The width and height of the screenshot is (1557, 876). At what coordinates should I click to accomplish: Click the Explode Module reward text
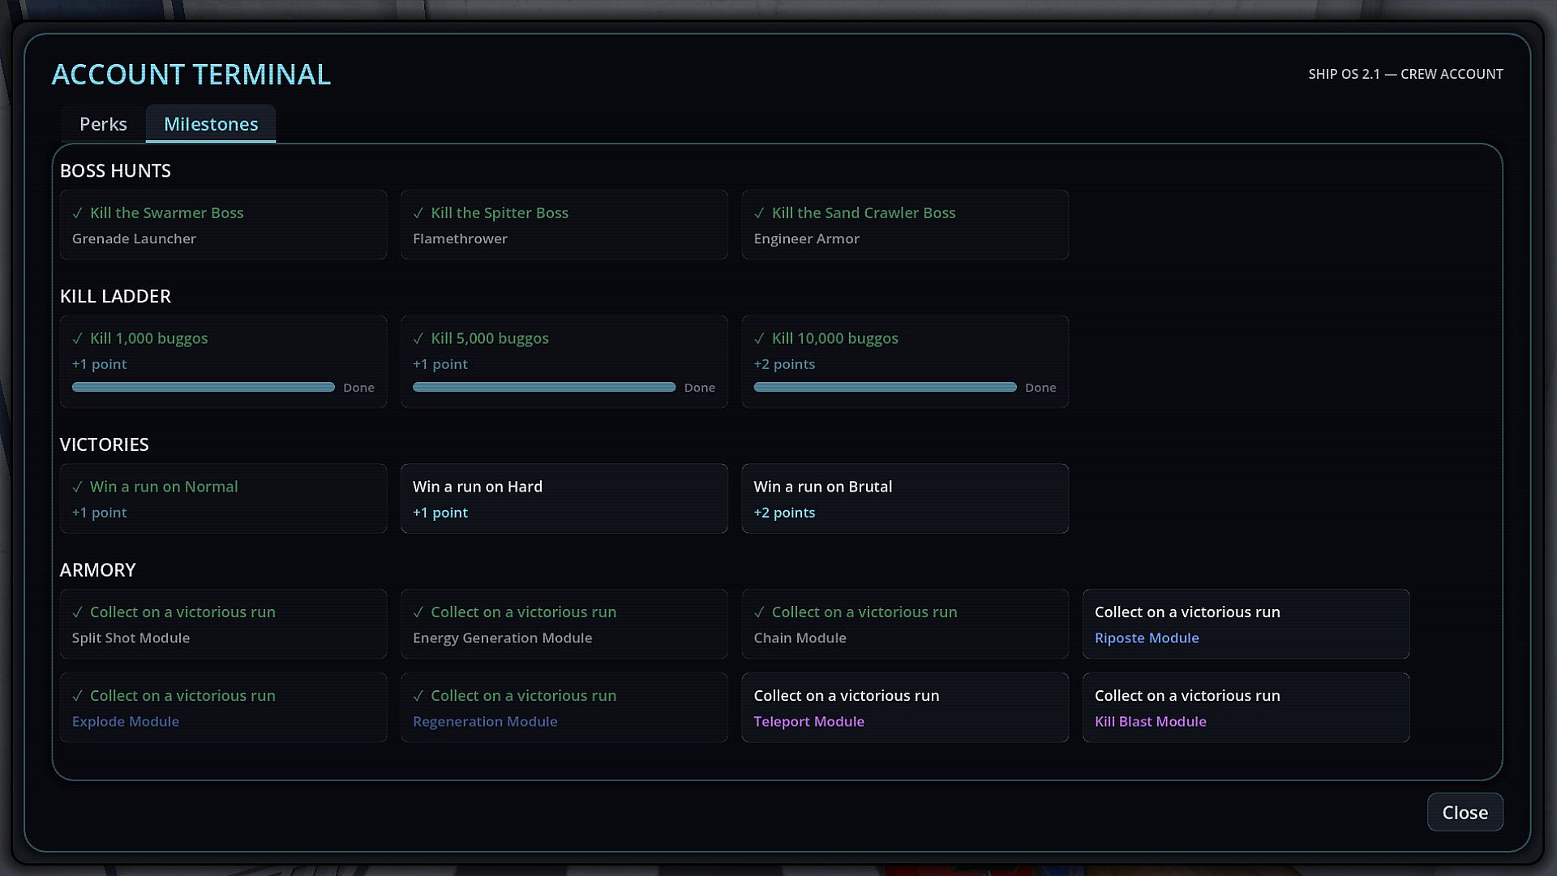pos(126,722)
